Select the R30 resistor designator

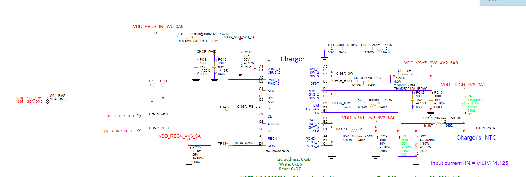pyautogui.click(x=360, y=100)
